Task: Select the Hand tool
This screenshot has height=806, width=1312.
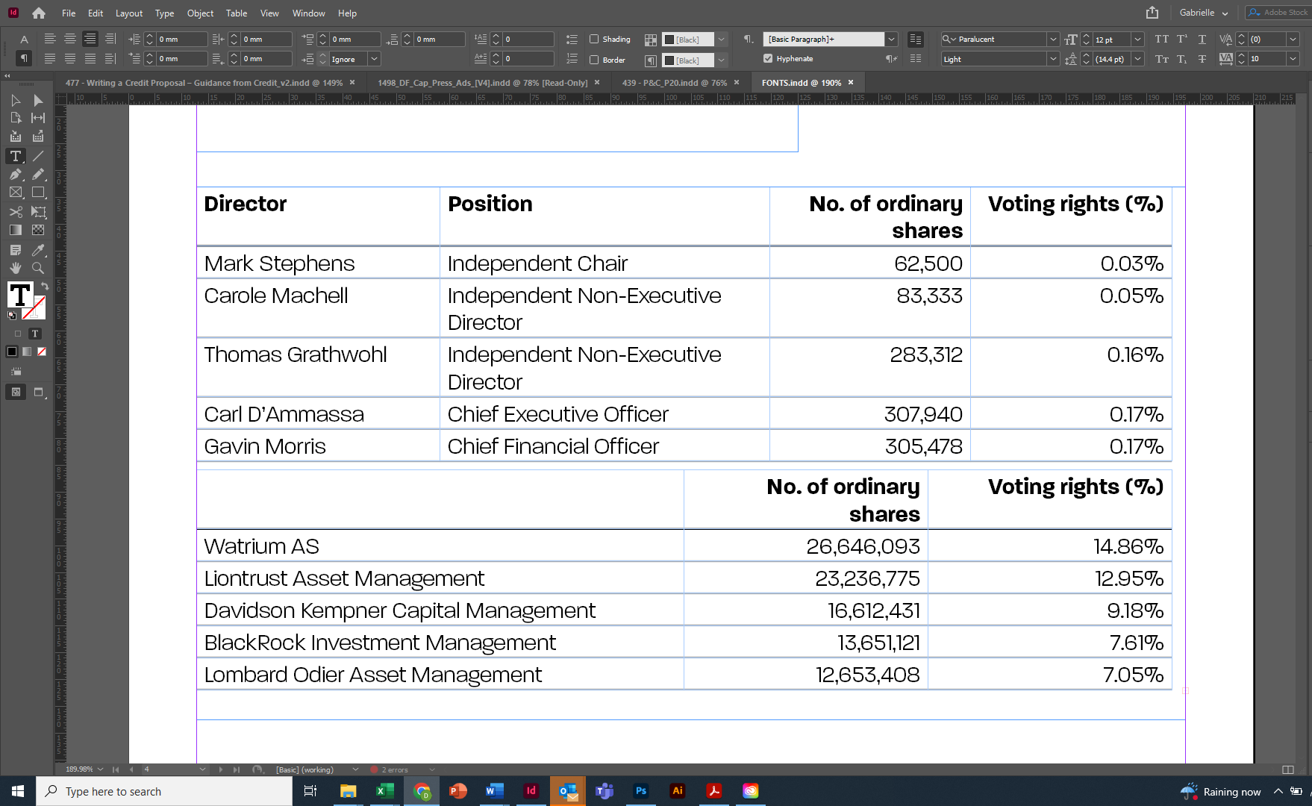Action: 16,268
